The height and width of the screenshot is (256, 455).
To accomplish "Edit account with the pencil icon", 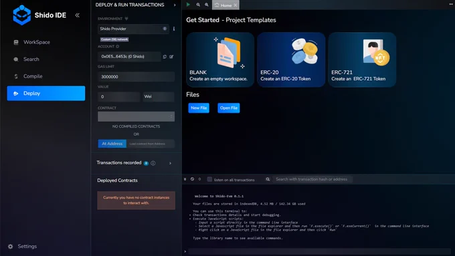I will point(171,57).
